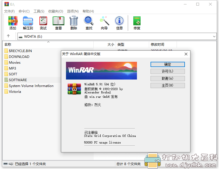Click the 'State Grid Corporation Of China' text

(110, 136)
